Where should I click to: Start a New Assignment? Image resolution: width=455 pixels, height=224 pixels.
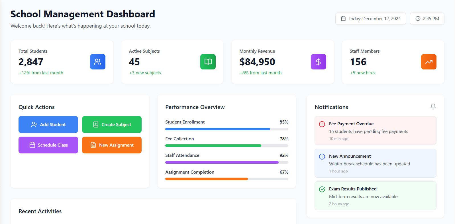(112, 145)
